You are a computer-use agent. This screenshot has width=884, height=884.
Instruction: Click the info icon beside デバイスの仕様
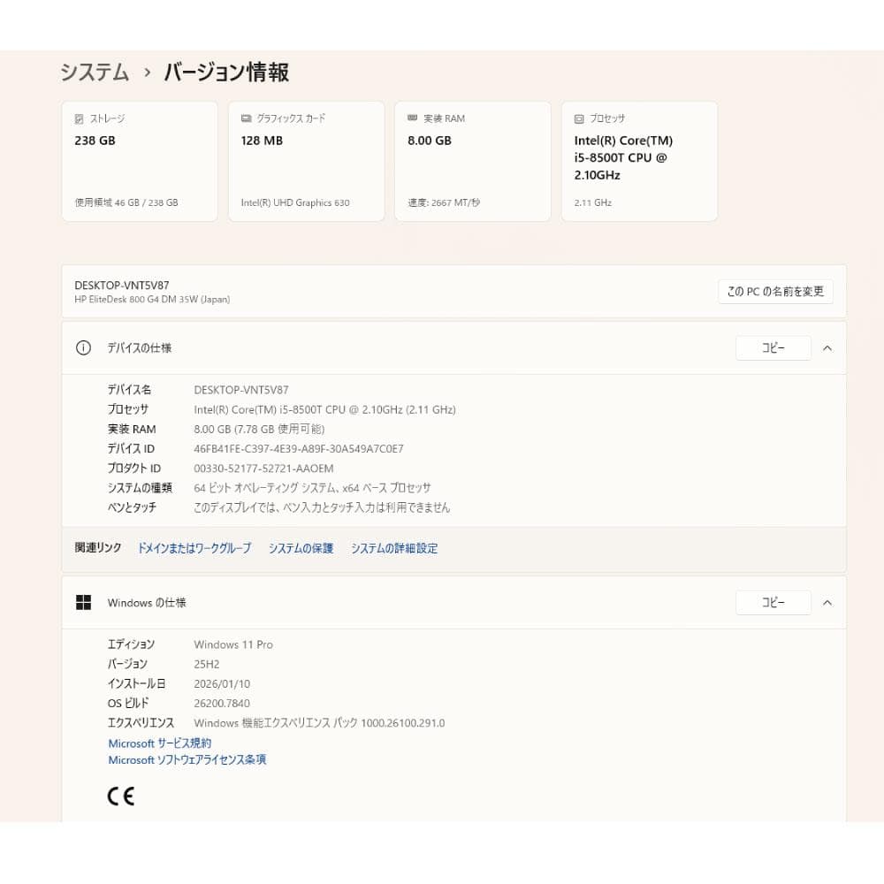[x=83, y=347]
